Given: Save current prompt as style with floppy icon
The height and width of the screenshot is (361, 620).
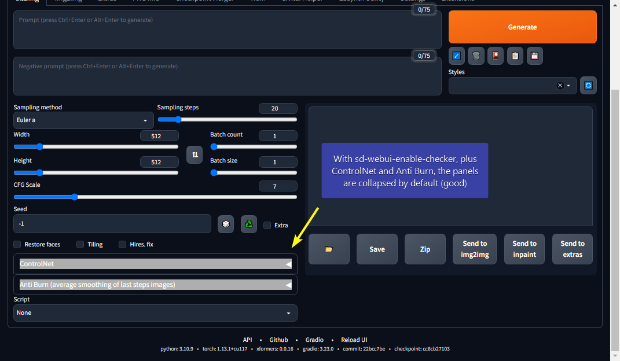Looking at the screenshot, I should pyautogui.click(x=534, y=56).
